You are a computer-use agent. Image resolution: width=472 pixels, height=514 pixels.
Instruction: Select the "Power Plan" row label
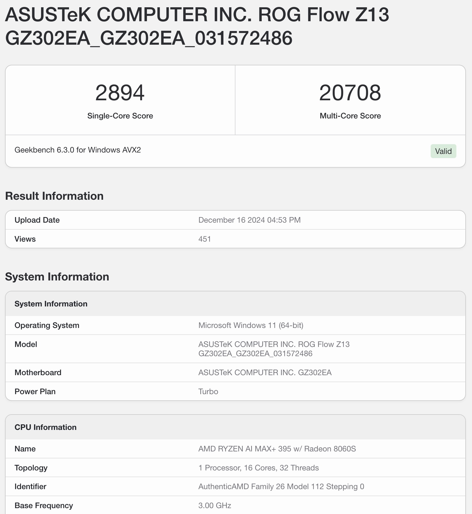coord(35,392)
